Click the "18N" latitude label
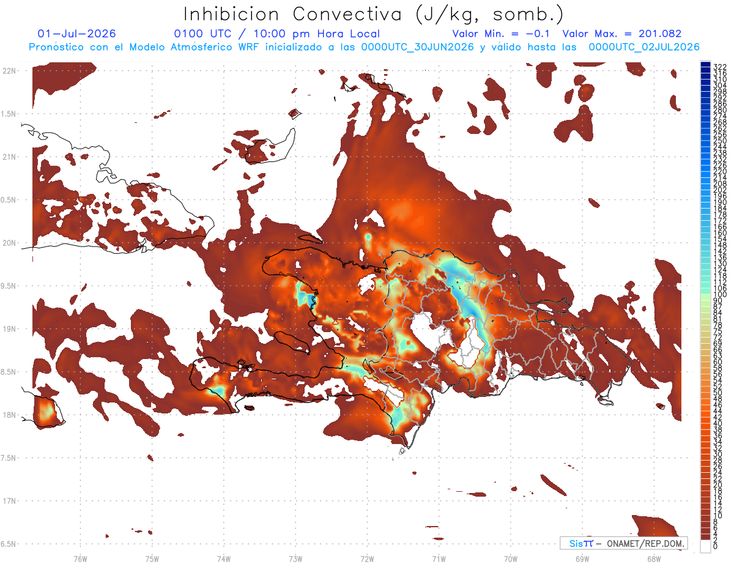The width and height of the screenshot is (734, 567). coord(9,415)
